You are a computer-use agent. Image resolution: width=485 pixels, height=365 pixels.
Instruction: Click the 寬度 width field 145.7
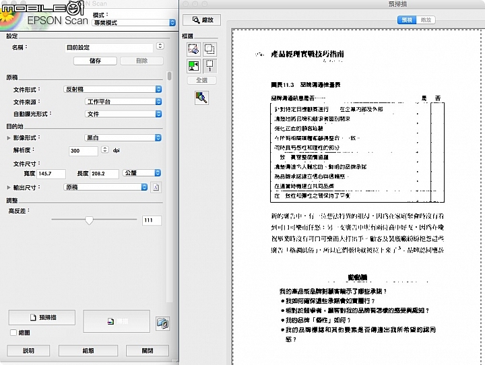(x=51, y=174)
